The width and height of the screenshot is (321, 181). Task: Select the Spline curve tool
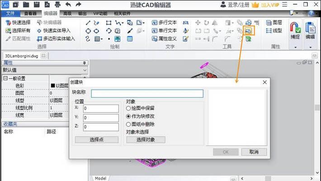88,39
